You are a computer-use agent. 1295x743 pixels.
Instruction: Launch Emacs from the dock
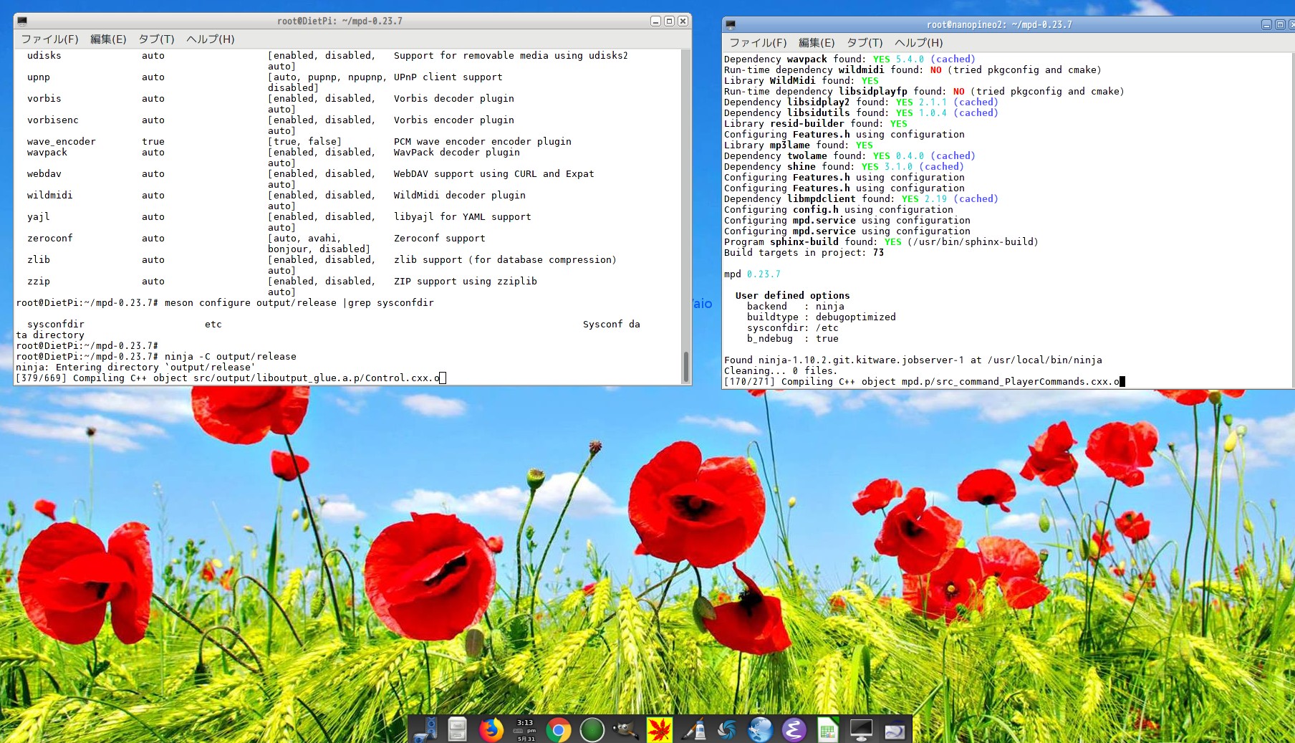793,729
